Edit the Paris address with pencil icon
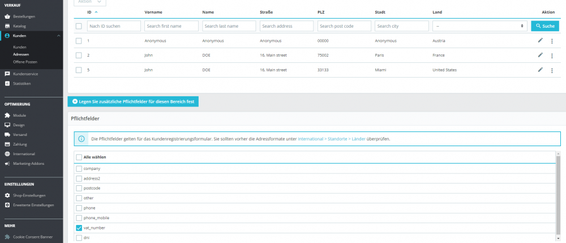This screenshot has height=243, width=566. (540, 55)
